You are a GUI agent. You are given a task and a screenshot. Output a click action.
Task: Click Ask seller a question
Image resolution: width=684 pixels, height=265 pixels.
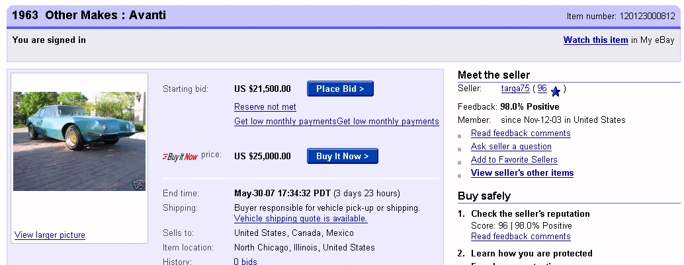[x=511, y=147]
